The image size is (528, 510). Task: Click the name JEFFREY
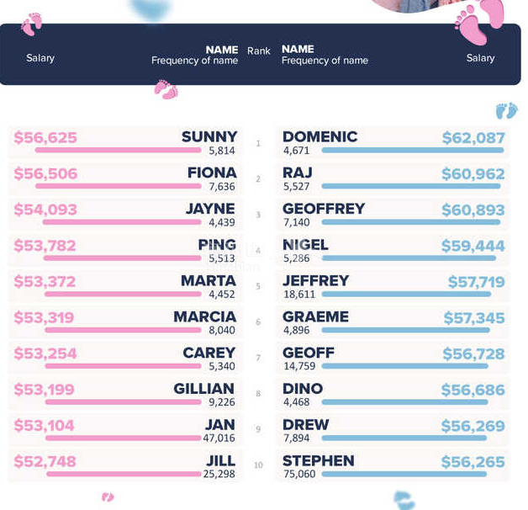click(316, 280)
